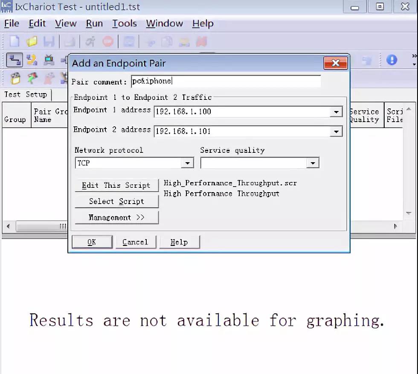The height and width of the screenshot is (374, 418).
Task: Click the Edit This Script button
Action: coord(116,185)
